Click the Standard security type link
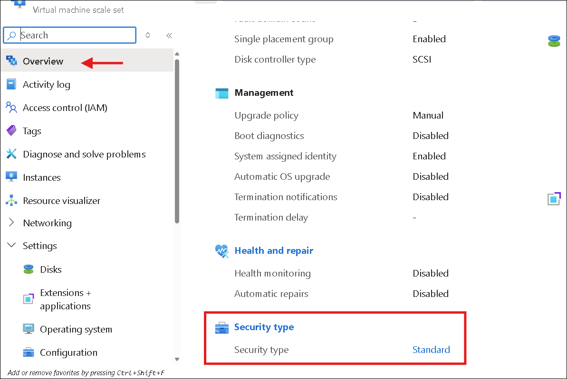 (431, 350)
